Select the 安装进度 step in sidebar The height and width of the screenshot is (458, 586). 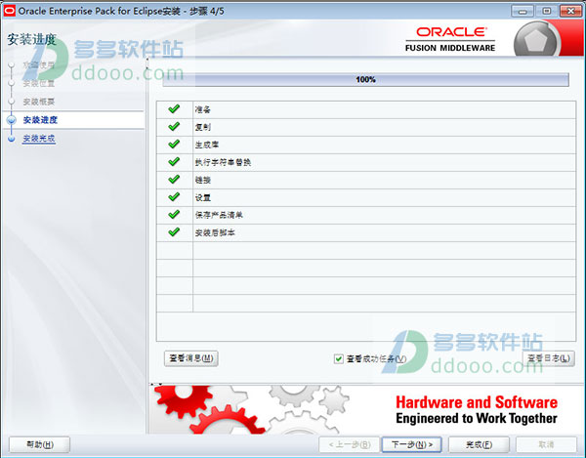[x=40, y=120]
